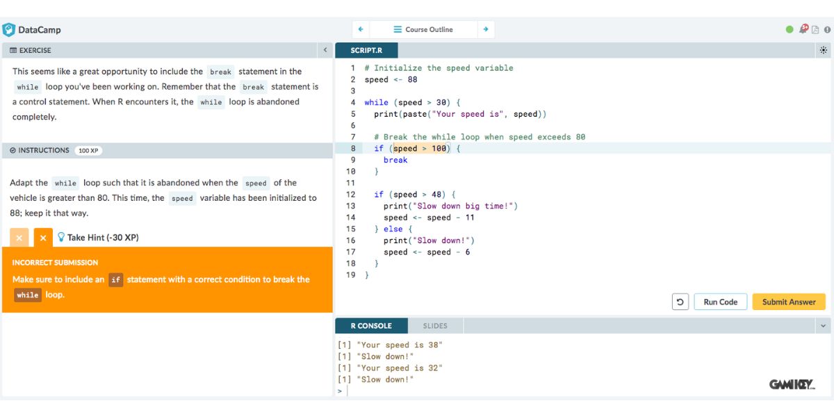Open the notifications bell
The height and width of the screenshot is (417, 834).
[804, 29]
